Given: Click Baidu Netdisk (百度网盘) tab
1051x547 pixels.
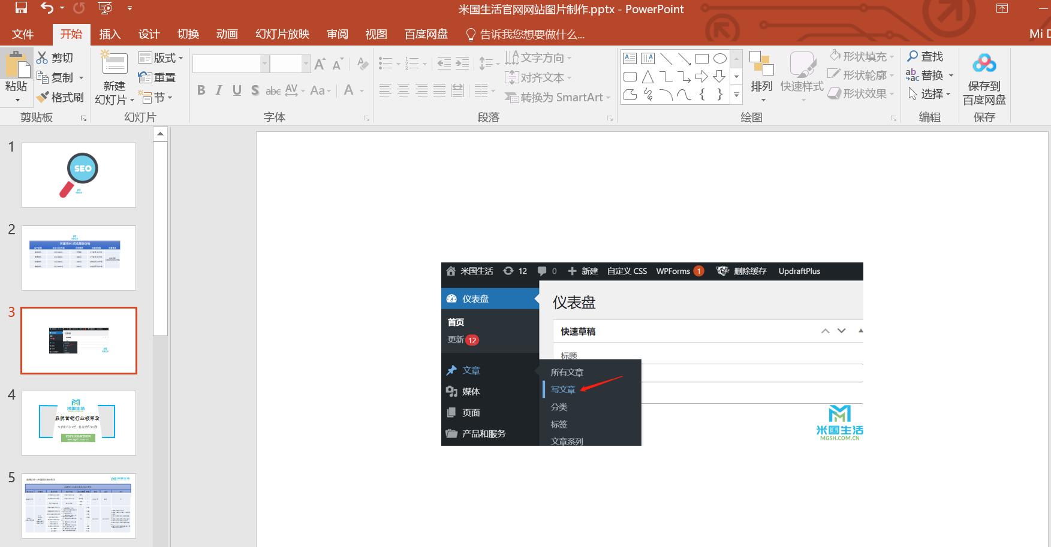Looking at the screenshot, I should (426, 34).
